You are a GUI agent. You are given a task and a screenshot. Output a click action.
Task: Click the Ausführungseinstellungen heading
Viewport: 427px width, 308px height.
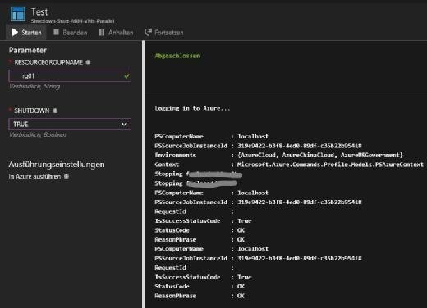click(x=57, y=165)
